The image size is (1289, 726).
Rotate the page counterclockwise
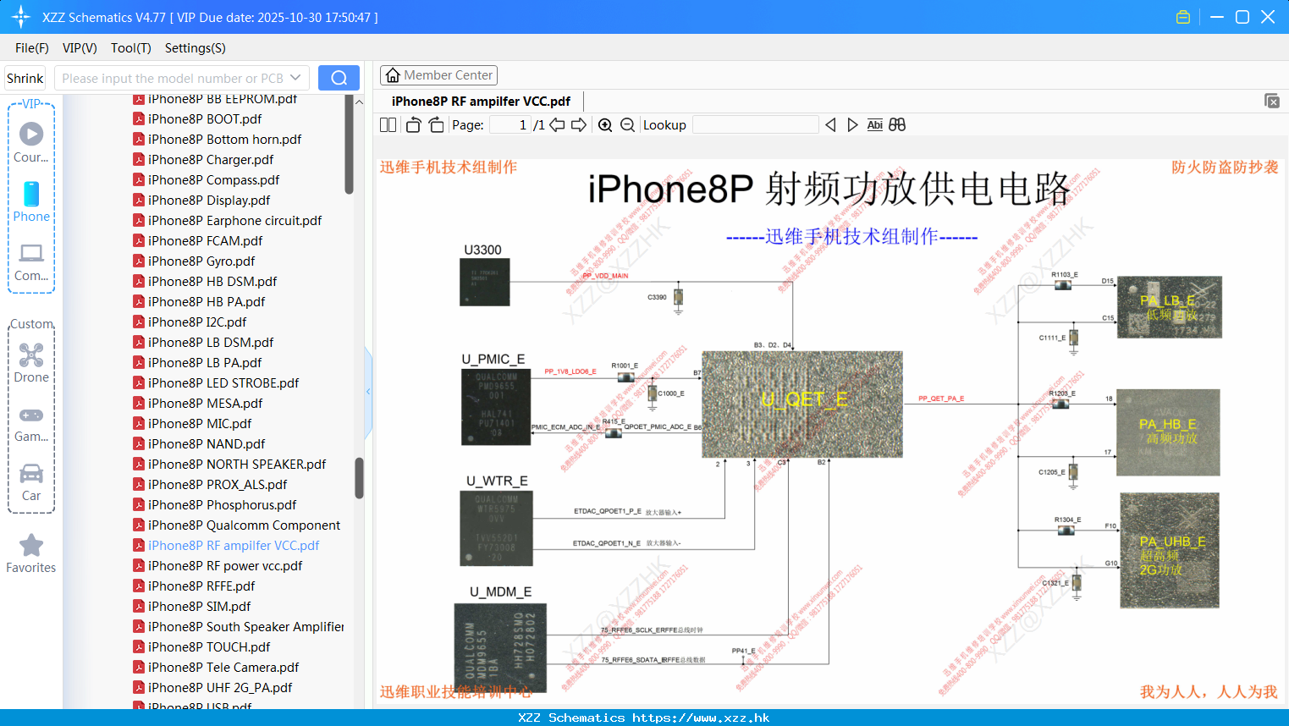(x=413, y=125)
